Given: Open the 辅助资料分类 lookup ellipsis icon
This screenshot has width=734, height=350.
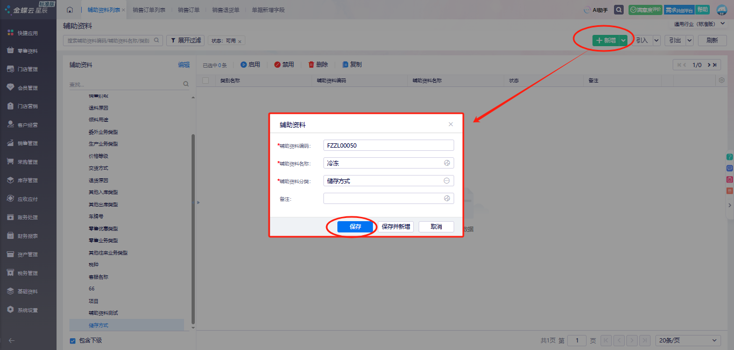Looking at the screenshot, I should click(446, 181).
